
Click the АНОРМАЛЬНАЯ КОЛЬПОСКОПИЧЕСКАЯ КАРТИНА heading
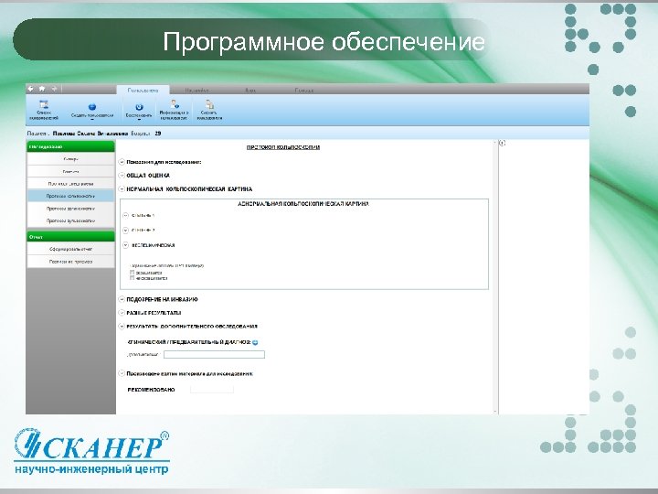(x=303, y=204)
